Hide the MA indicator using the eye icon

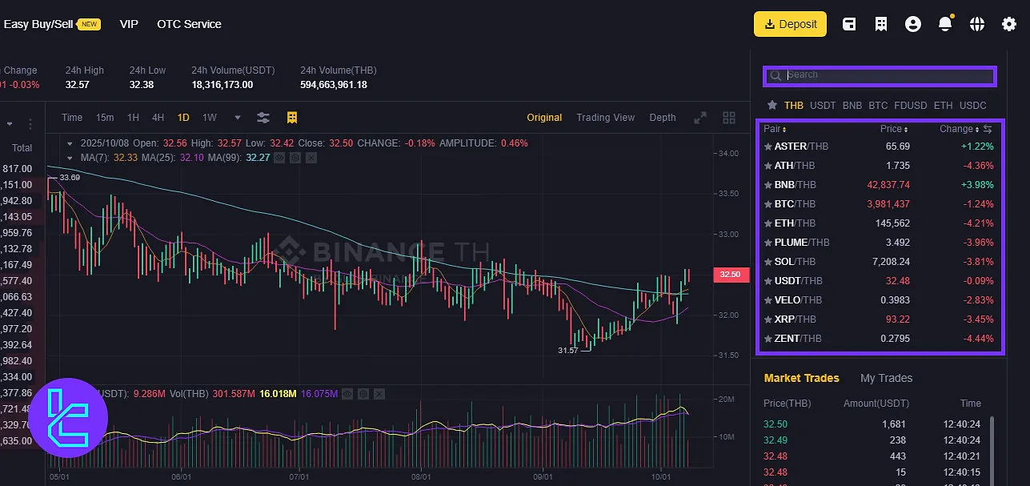tap(279, 158)
